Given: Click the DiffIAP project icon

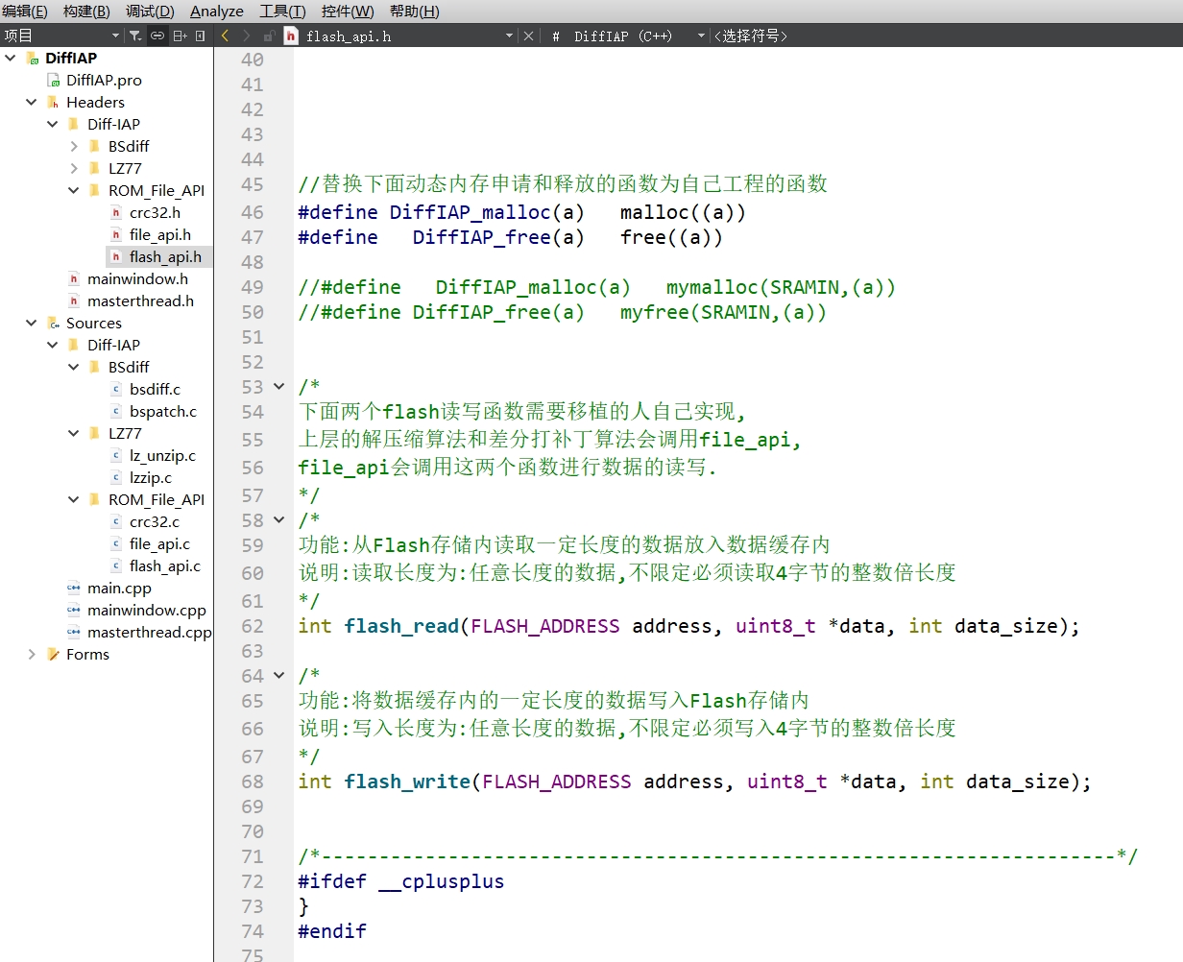Looking at the screenshot, I should coord(32,58).
